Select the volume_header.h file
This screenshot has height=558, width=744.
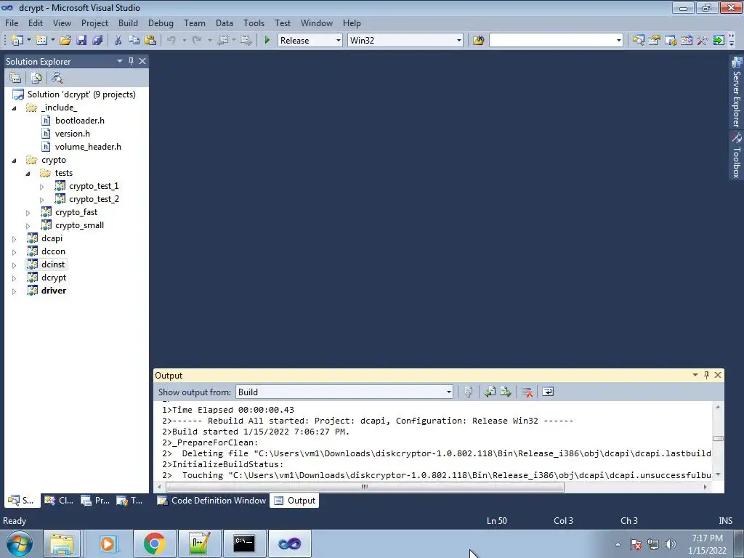(88, 147)
